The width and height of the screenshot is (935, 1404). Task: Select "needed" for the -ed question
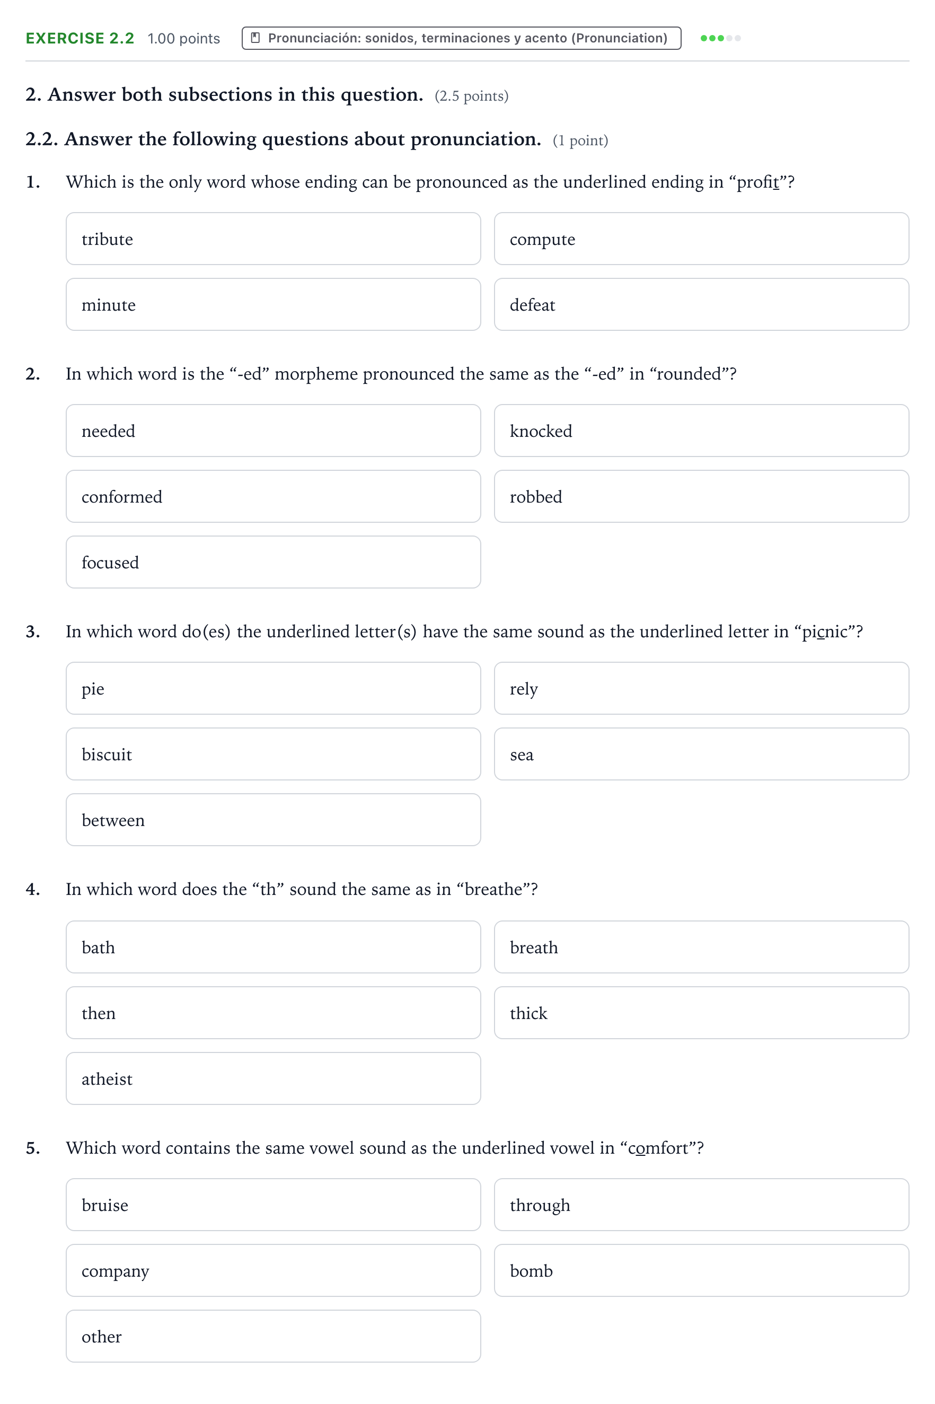(x=273, y=431)
